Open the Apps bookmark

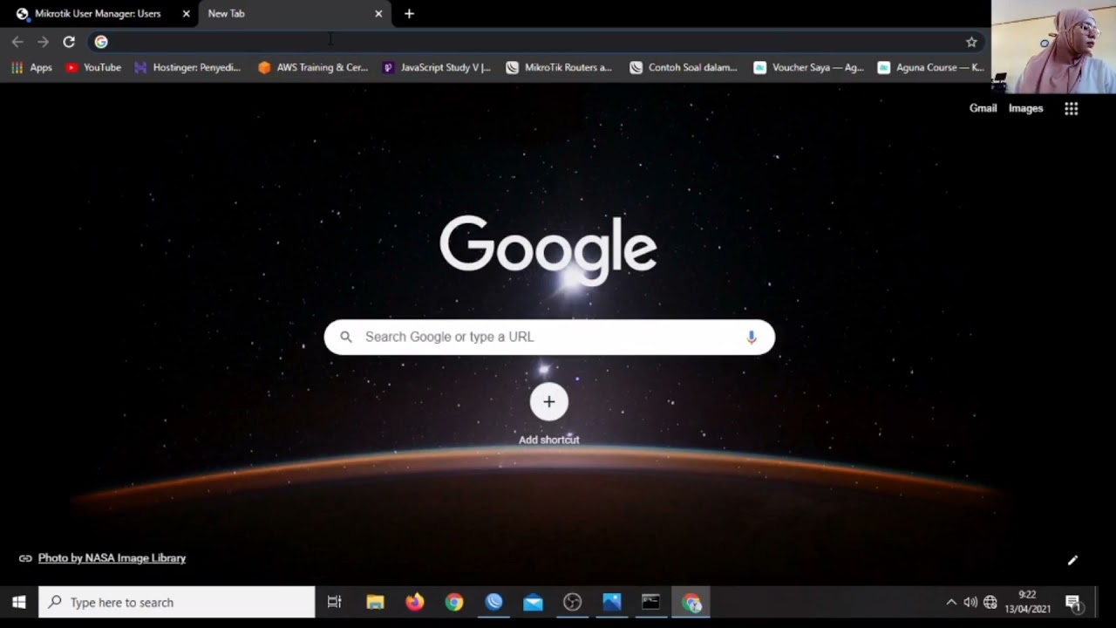coord(32,67)
